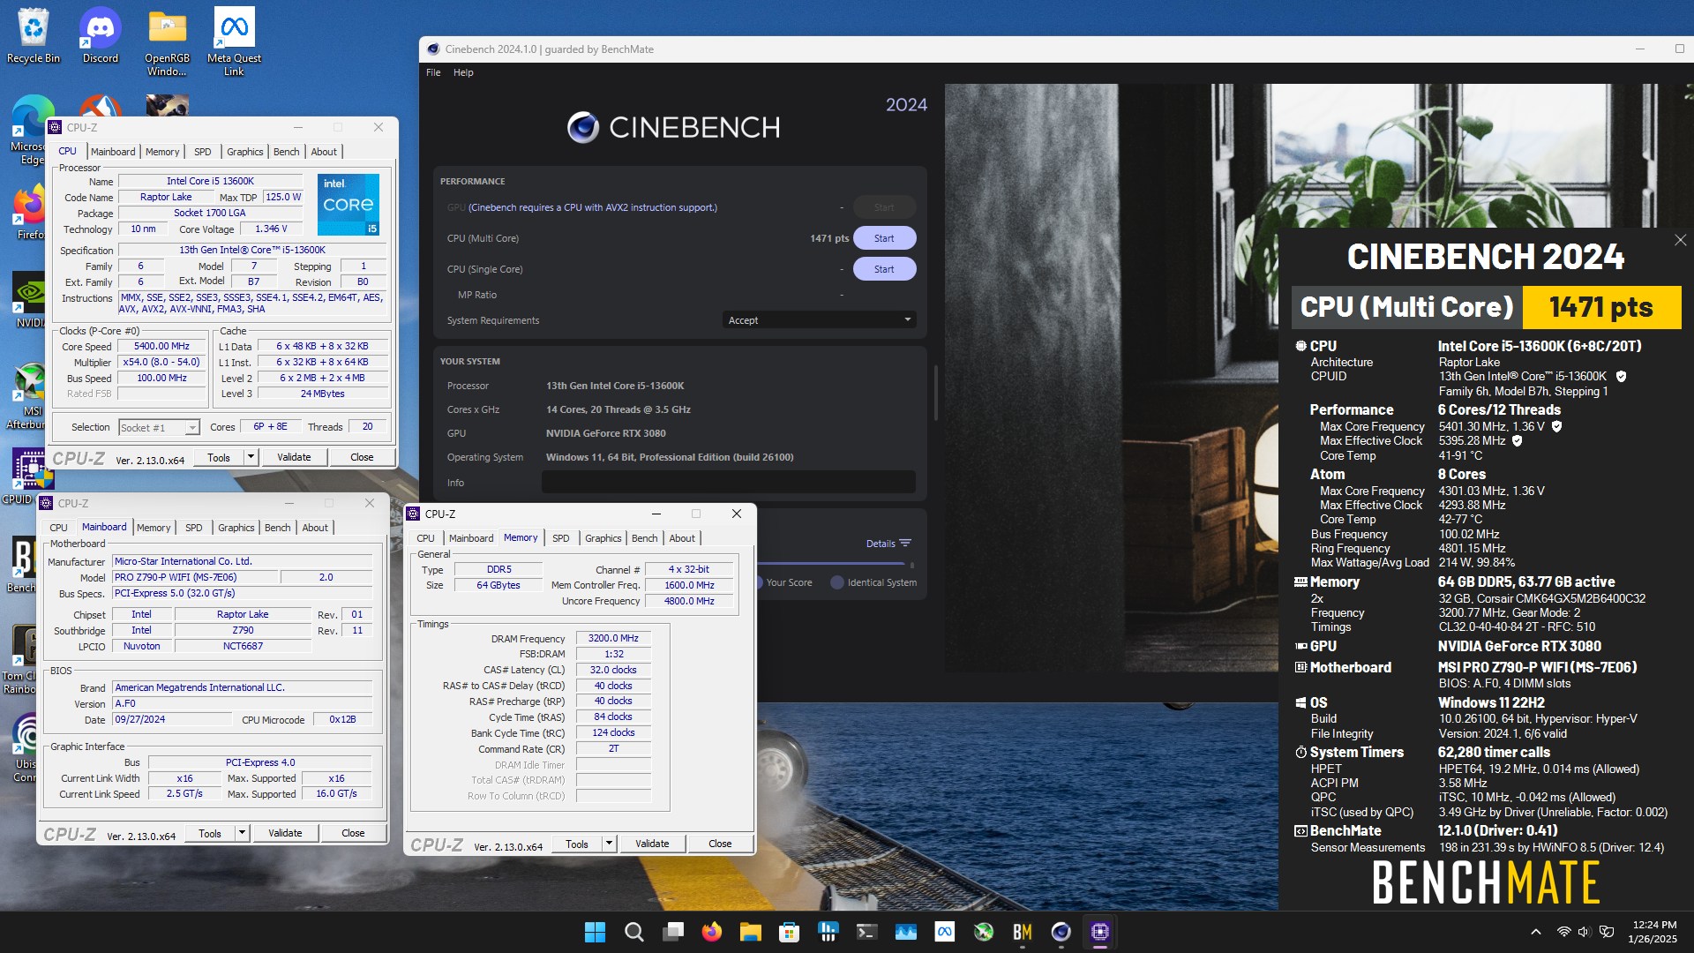Viewport: 1694px width, 953px height.
Task: Open File Explorer from the taskbar
Action: tap(750, 932)
